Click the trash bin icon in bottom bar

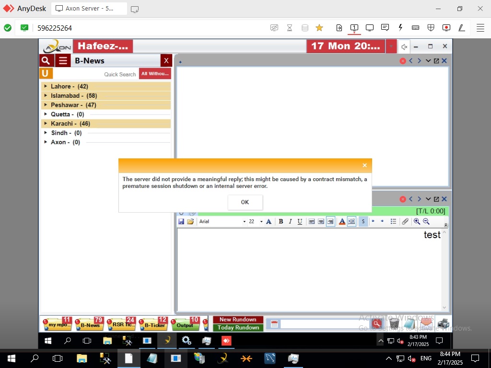click(x=394, y=324)
